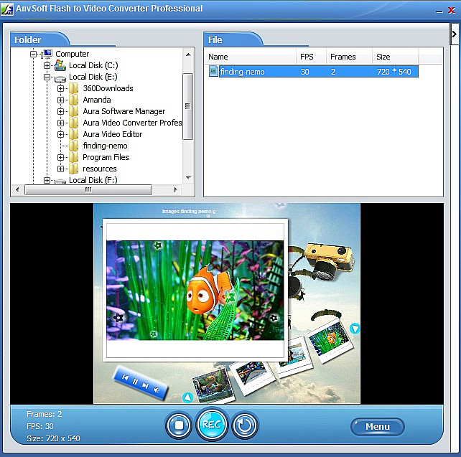Sort by the Size column header
Screen dimensions: 461x457
(396, 57)
